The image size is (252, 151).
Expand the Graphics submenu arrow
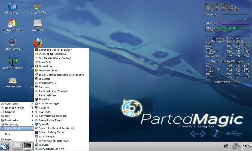click(x=32, y=112)
